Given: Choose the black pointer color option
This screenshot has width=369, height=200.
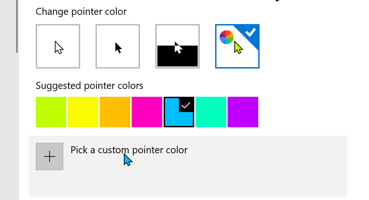Looking at the screenshot, I should (118, 46).
